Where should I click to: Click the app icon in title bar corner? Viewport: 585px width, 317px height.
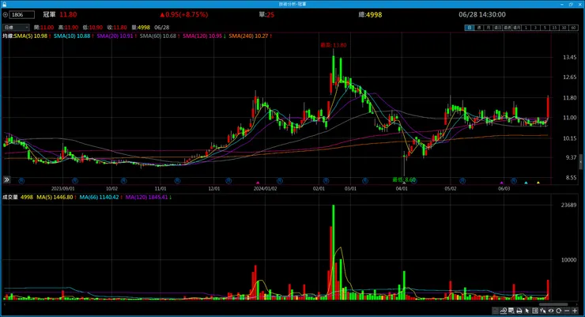pyautogui.click(x=5, y=4)
